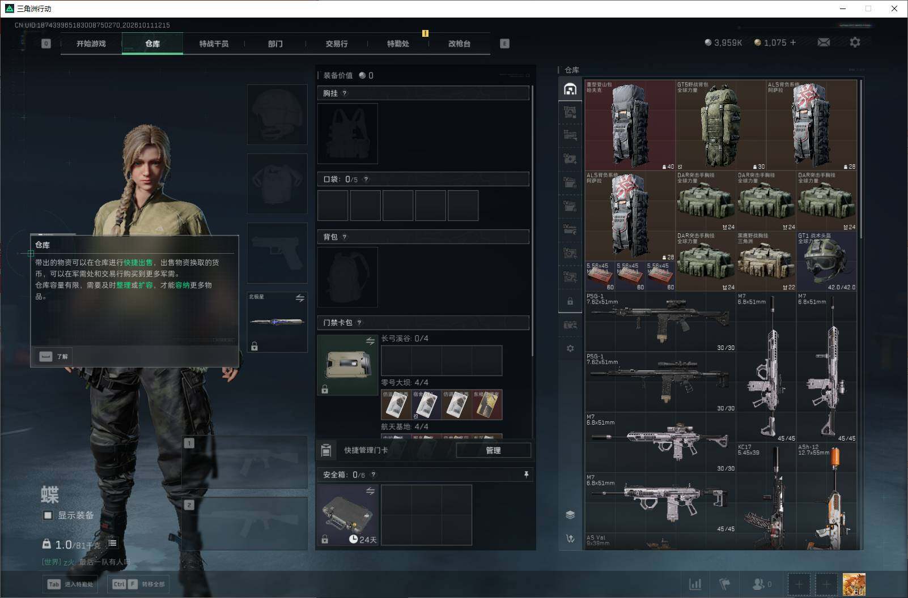Viewport: 908px width, 598px height.
Task: Click the 进入特勤处 button
Action: 71,584
